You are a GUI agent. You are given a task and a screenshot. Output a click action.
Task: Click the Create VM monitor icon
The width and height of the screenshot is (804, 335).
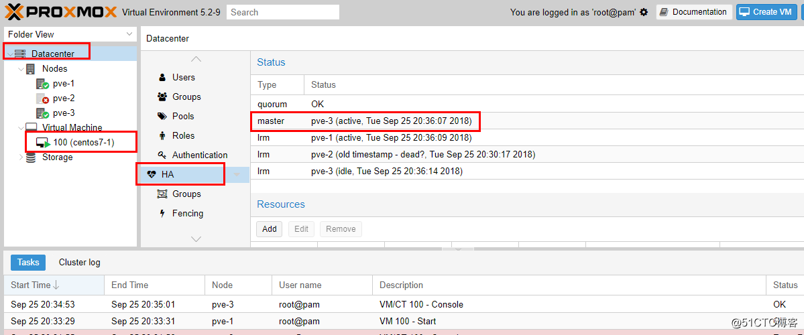pos(744,12)
